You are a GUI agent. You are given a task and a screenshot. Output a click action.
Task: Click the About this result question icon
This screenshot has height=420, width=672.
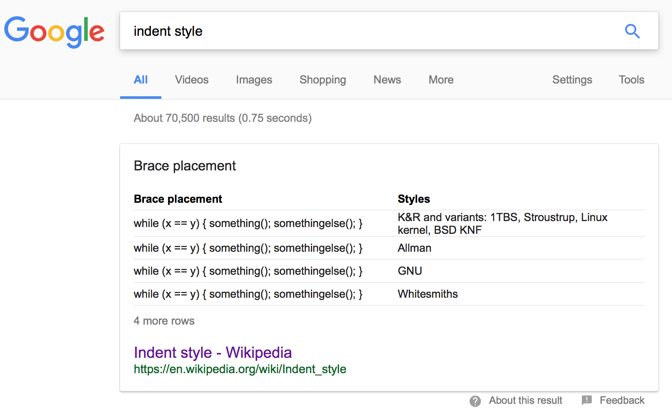[475, 401]
